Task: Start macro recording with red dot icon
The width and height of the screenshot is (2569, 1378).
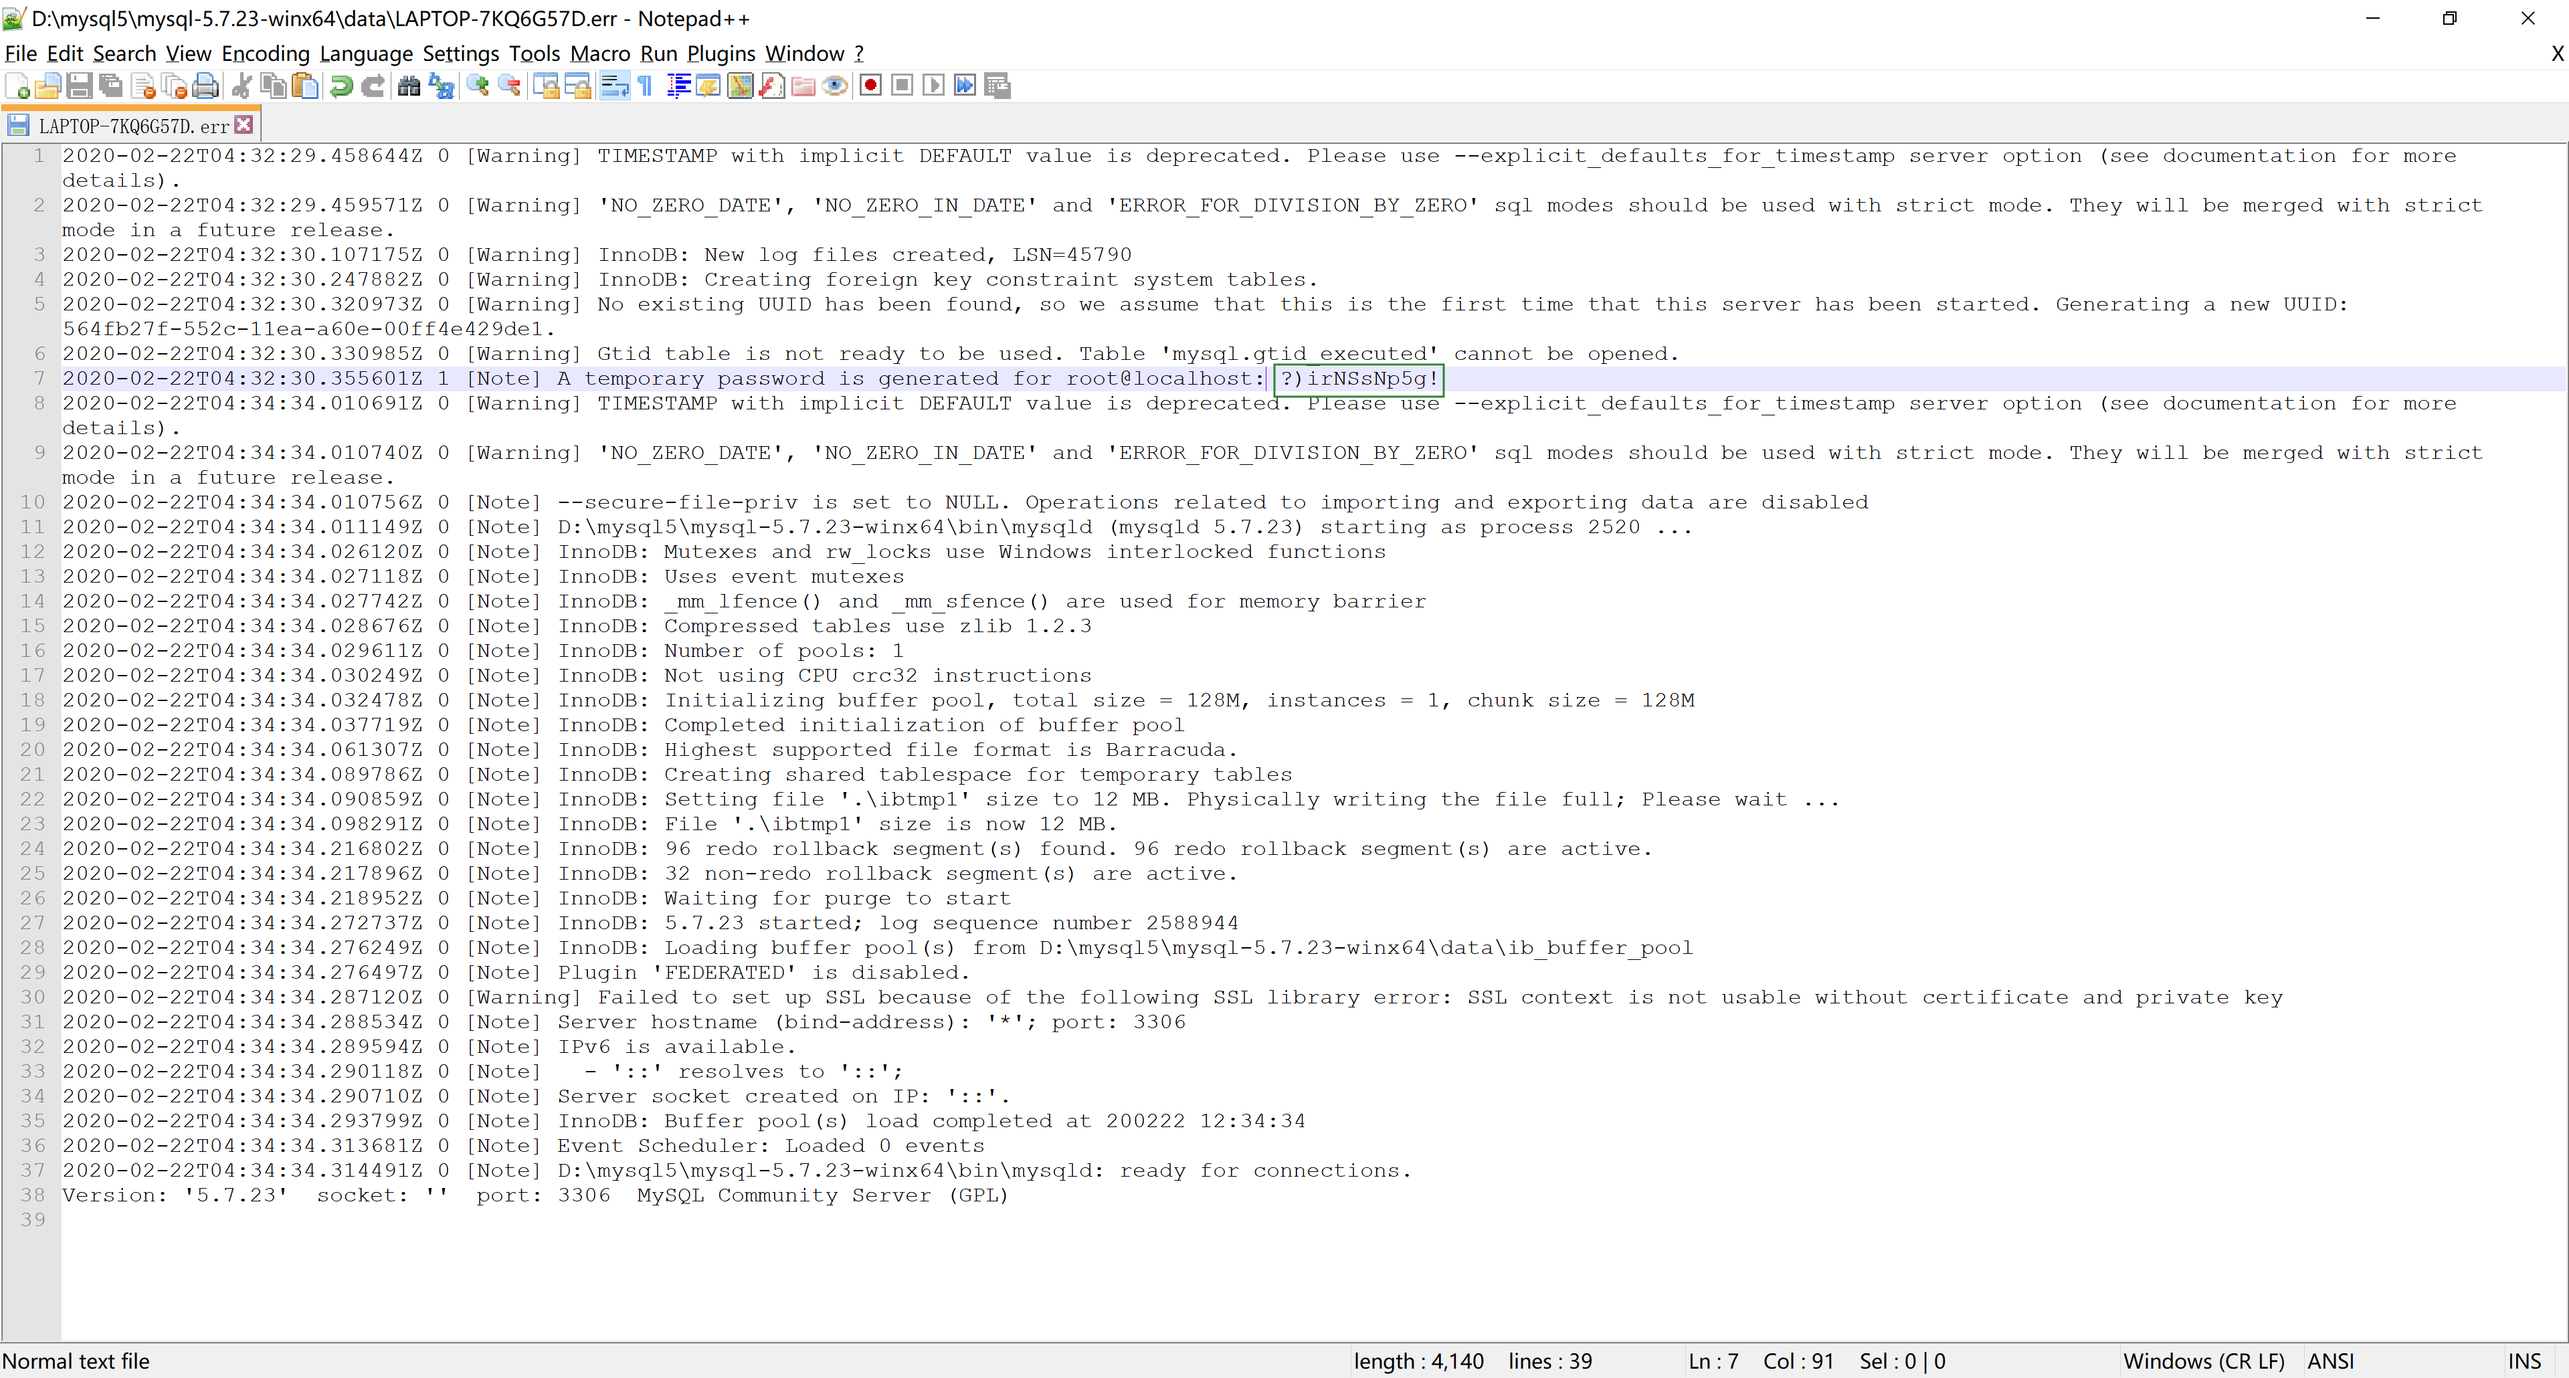Action: (870, 87)
